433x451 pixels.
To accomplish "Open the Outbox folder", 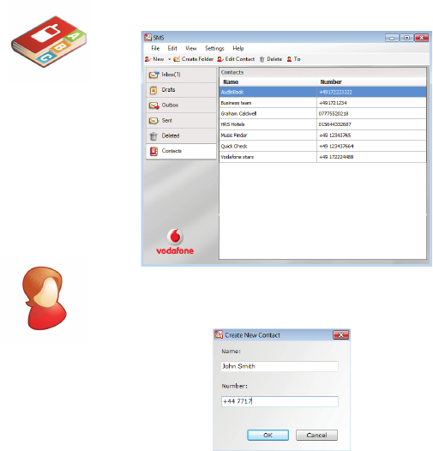I will (x=181, y=105).
